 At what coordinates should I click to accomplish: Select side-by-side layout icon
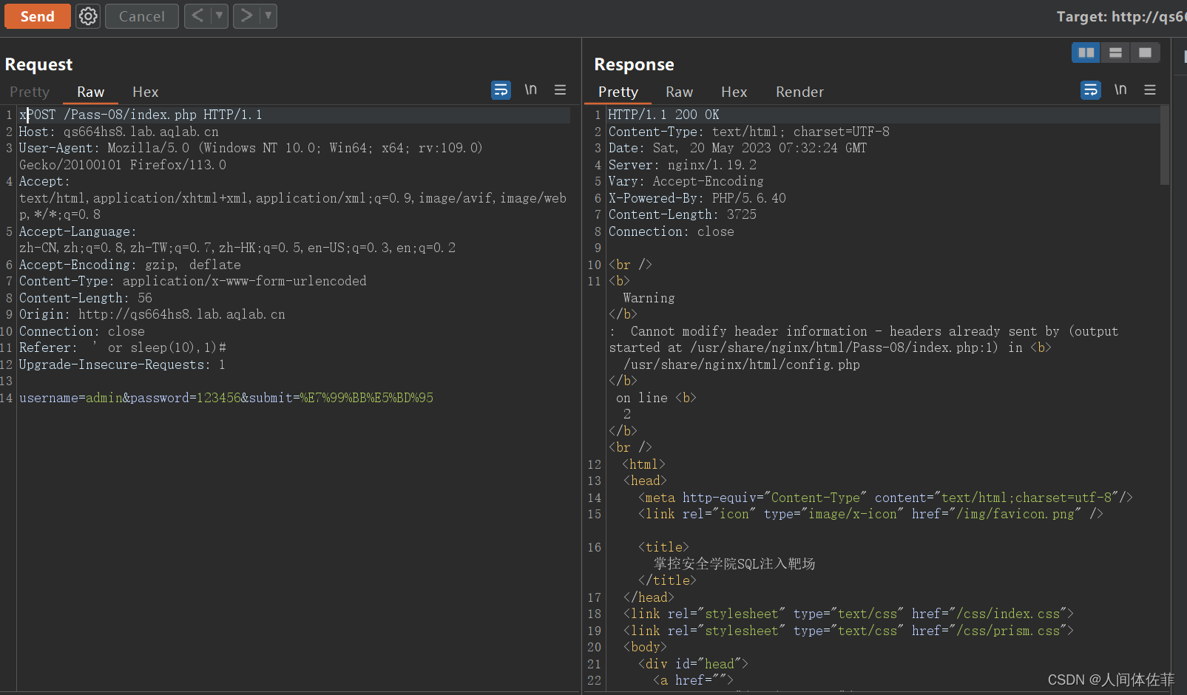click(1086, 52)
